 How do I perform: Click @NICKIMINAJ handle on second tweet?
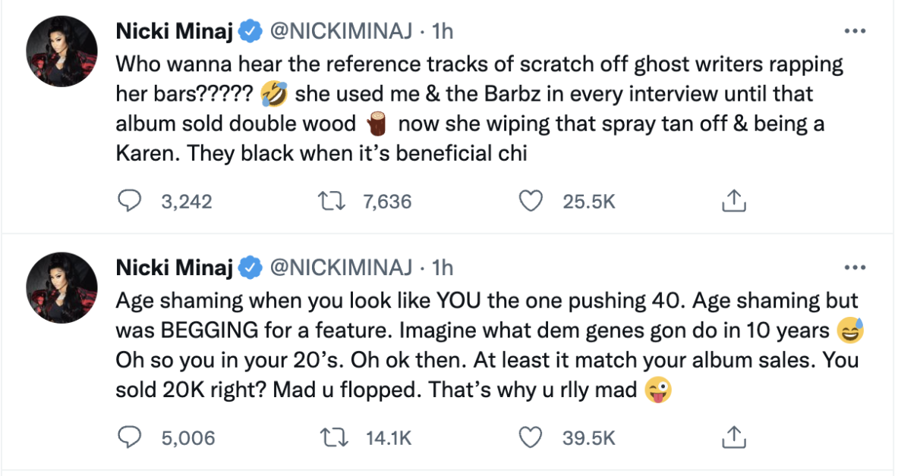click(x=341, y=267)
